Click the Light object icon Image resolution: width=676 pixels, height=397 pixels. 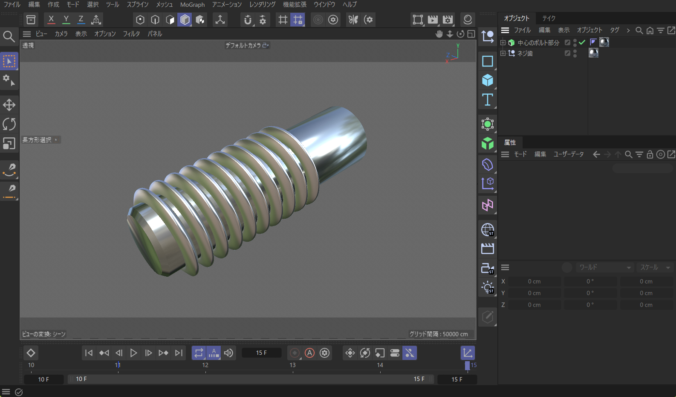(487, 287)
